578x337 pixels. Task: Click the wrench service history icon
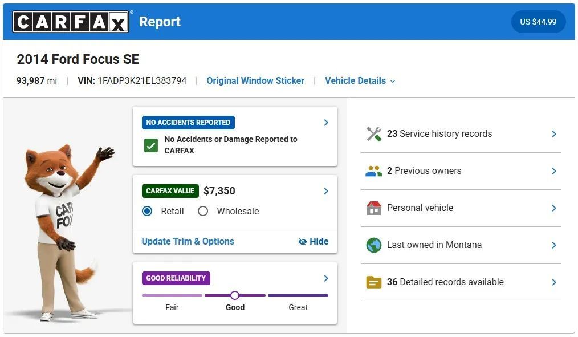(373, 134)
